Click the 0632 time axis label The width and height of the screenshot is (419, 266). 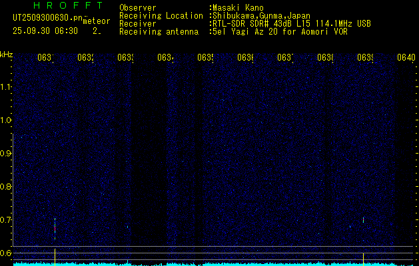(85, 57)
